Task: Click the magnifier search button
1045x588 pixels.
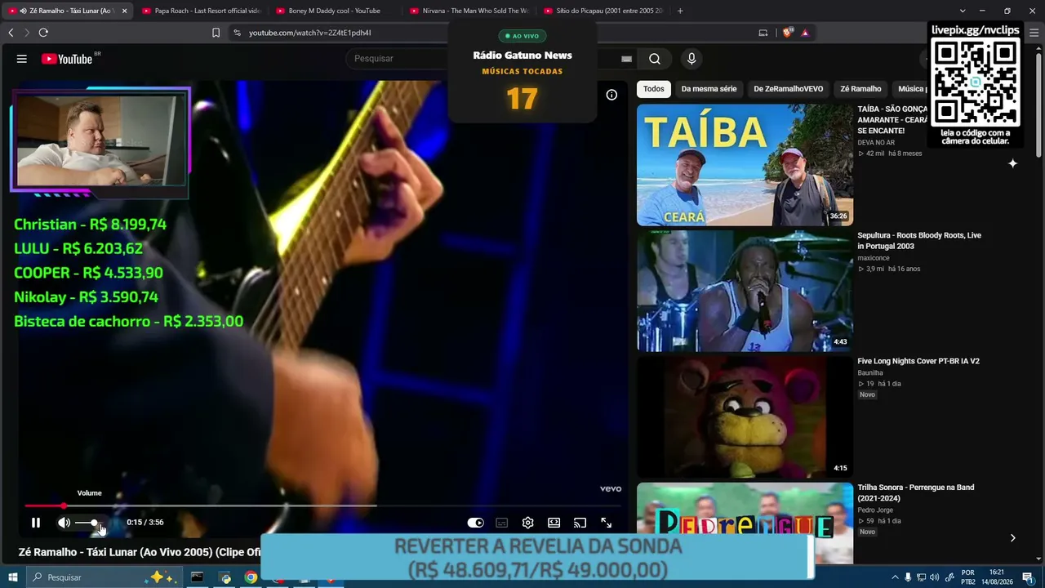Action: click(655, 59)
